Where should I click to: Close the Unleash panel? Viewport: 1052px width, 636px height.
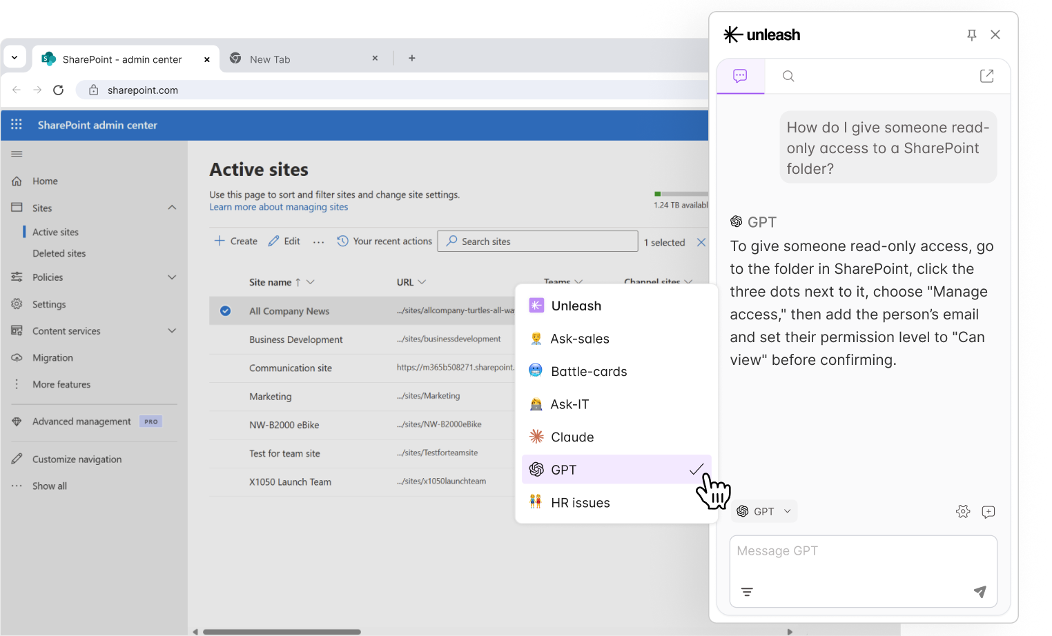(x=995, y=34)
